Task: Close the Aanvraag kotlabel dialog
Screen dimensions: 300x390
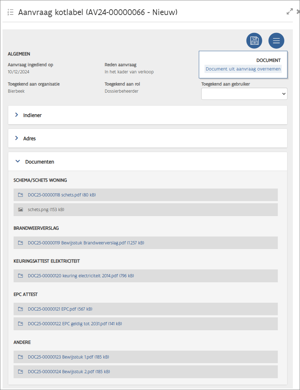Action: coord(298,11)
